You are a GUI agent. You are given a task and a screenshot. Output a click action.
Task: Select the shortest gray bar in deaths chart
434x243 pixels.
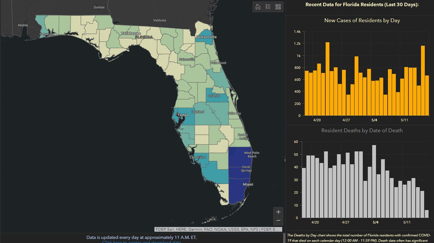click(427, 214)
